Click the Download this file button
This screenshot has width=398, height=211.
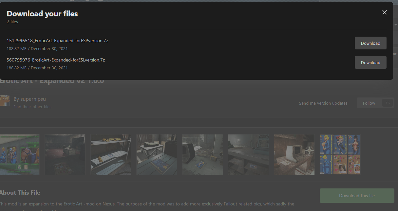[x=357, y=196]
